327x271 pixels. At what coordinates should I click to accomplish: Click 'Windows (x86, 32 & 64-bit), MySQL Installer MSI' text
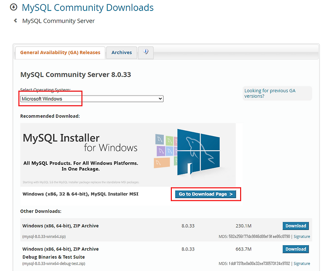[x=81, y=194]
